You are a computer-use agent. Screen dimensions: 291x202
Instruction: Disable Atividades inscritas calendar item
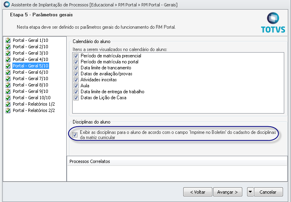coord(76,80)
